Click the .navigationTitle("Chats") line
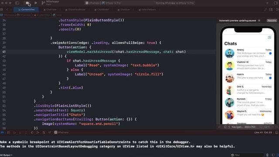The image size is (279, 157). click(59, 115)
